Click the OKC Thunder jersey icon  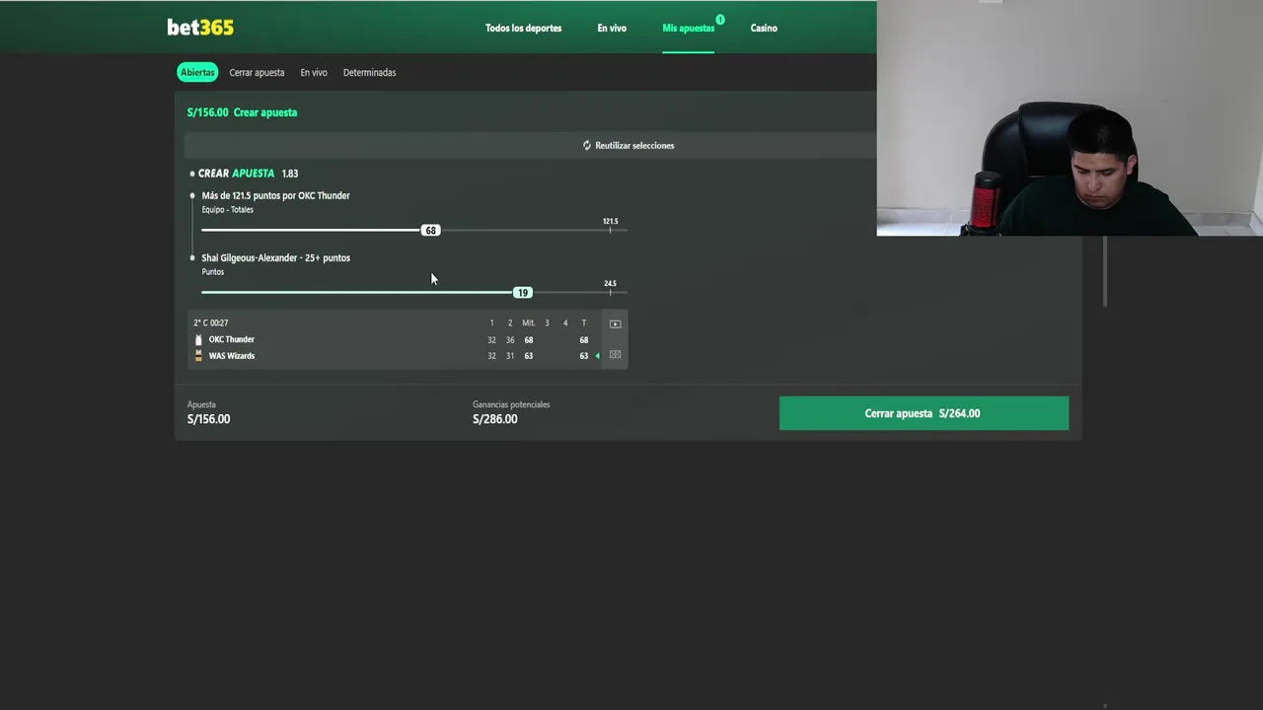tap(198, 339)
